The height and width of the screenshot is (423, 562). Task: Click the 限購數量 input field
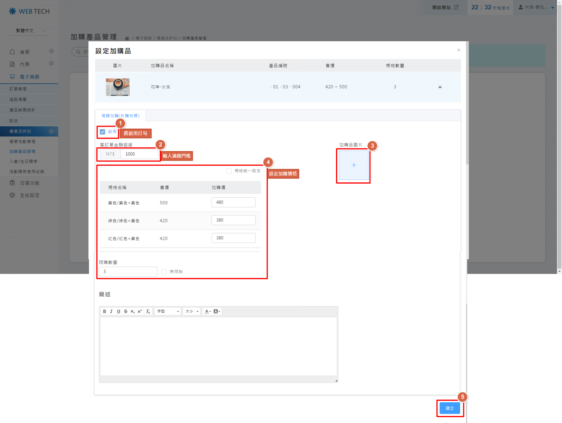click(128, 272)
